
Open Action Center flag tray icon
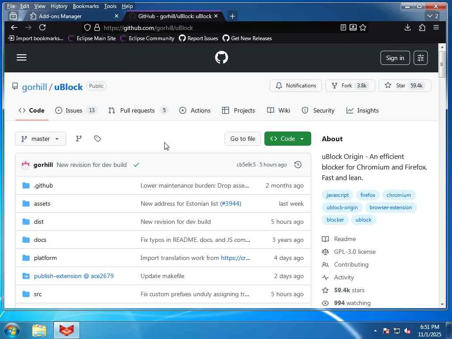pyautogui.click(x=386, y=331)
